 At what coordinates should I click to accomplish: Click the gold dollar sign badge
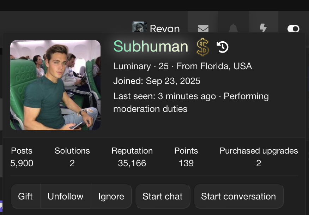click(x=202, y=47)
